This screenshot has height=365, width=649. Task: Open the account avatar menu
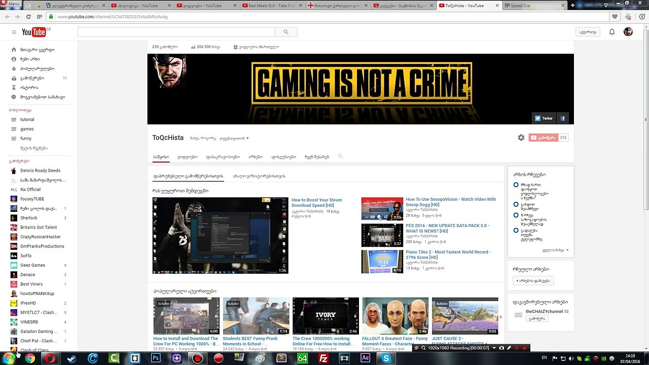(x=628, y=32)
